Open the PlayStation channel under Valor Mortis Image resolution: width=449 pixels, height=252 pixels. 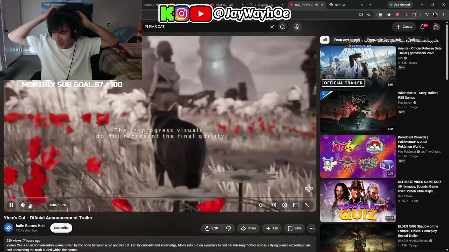405,103
